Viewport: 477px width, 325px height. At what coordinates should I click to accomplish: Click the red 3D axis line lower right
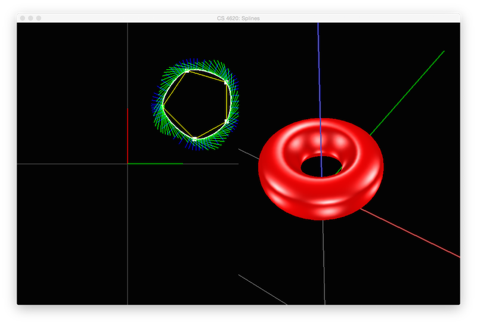[417, 236]
